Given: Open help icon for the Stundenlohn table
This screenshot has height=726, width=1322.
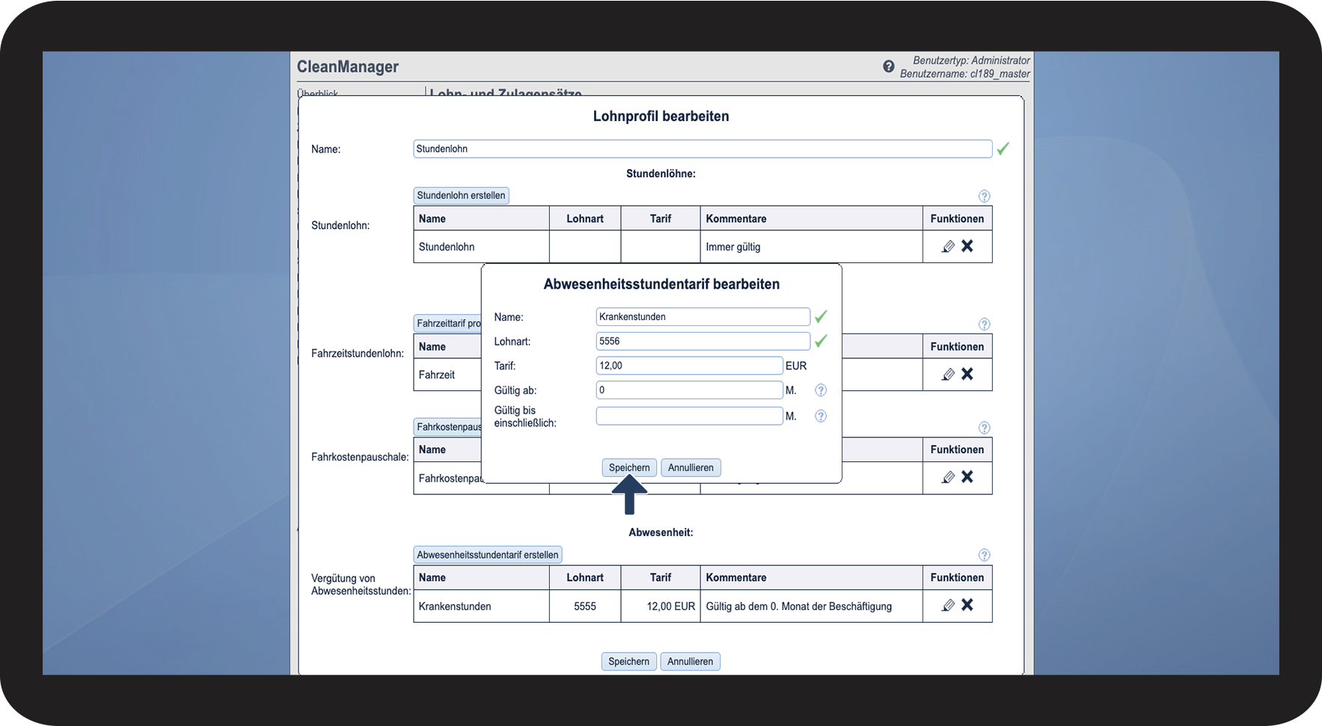Looking at the screenshot, I should pos(985,196).
